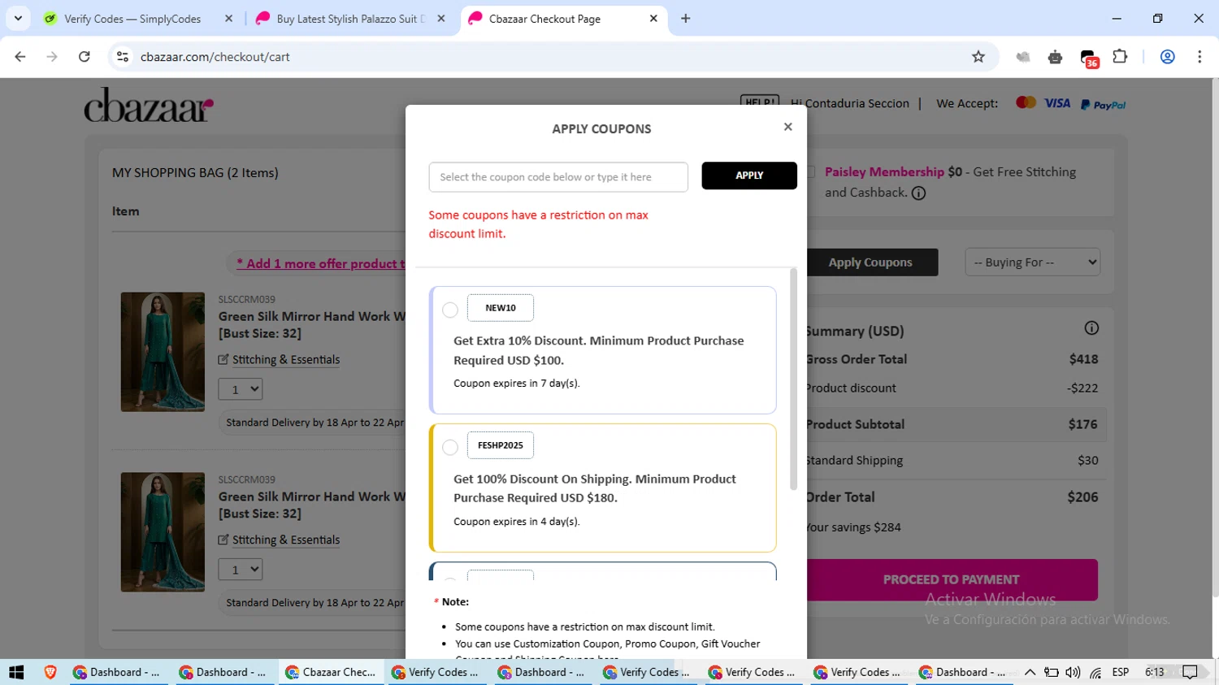Click the HELP button in header

(x=760, y=101)
